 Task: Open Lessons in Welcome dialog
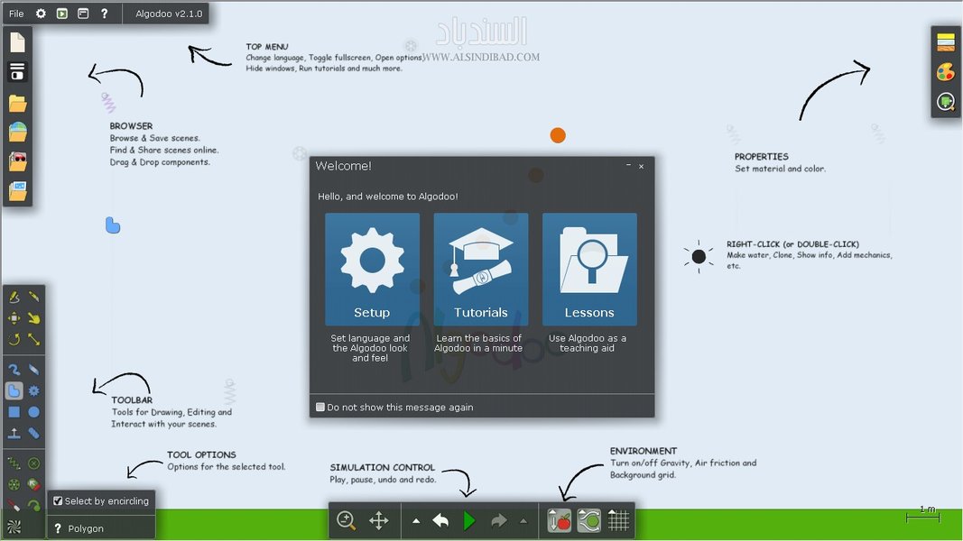[x=589, y=270]
